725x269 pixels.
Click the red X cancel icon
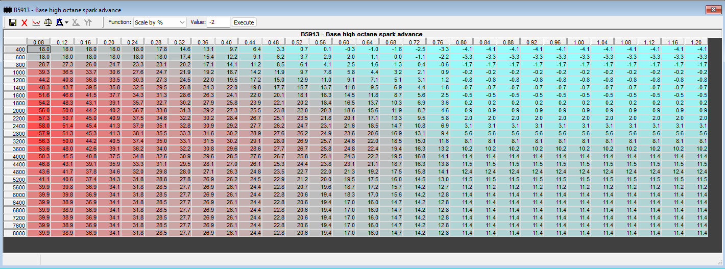[24, 22]
